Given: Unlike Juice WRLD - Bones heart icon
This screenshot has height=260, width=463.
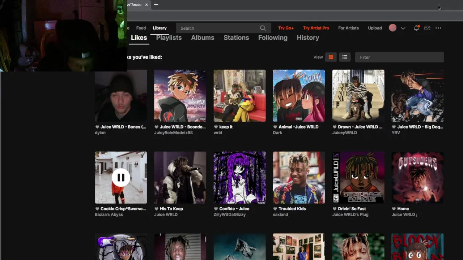Looking at the screenshot, I should click(x=97, y=127).
